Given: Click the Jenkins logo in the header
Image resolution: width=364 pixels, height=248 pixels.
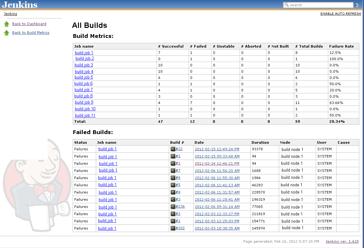Looking at the screenshot, I should click(19, 4).
